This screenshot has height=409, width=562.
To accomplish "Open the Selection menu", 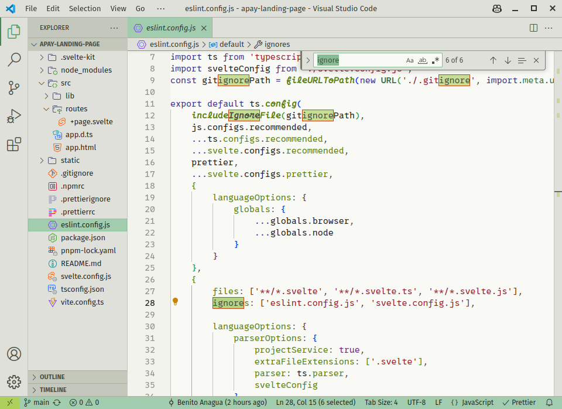I will 84,9.
